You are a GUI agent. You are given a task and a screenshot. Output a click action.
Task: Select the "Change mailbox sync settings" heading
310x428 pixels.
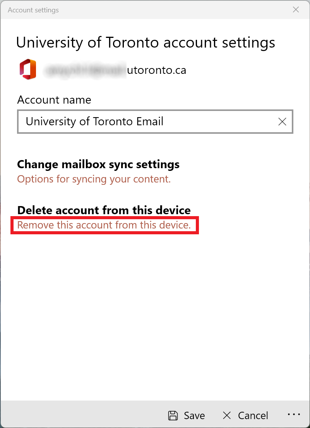click(98, 164)
